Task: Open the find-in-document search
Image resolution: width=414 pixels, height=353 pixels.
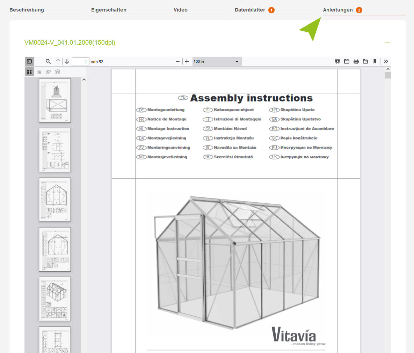Action: (x=48, y=61)
